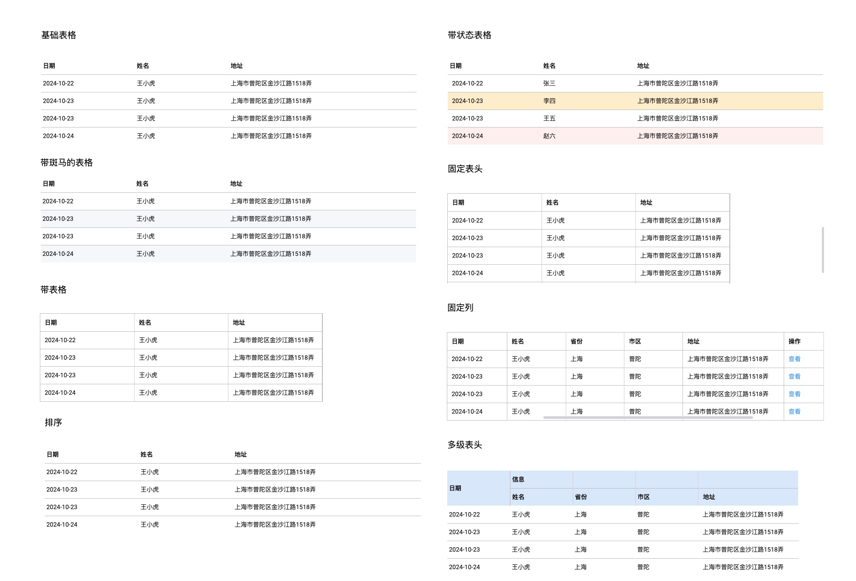Click 姓名 header in bordered 带表格 table
The image size is (856, 581).
145,322
